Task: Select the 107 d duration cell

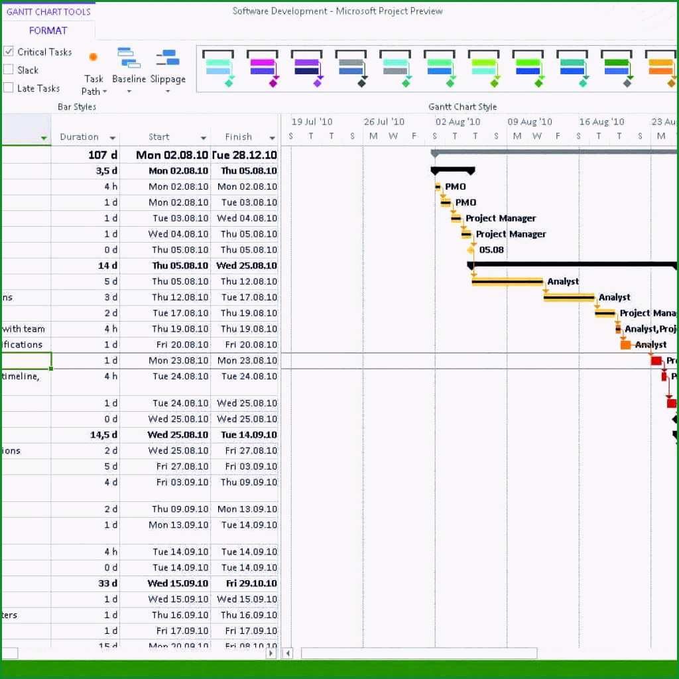Action: click(x=86, y=155)
